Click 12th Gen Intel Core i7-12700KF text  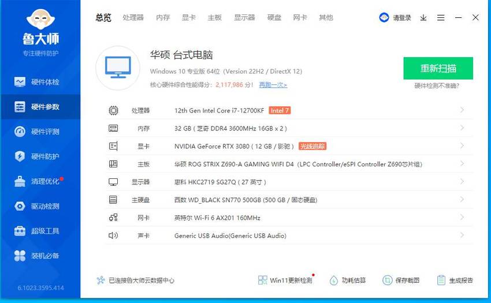point(219,110)
